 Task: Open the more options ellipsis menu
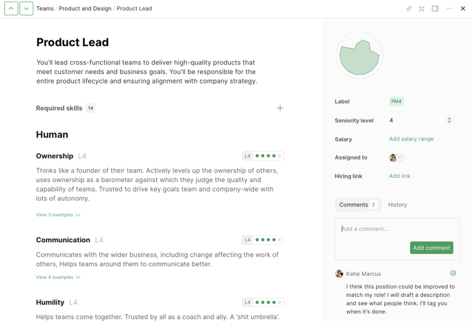coord(449,9)
